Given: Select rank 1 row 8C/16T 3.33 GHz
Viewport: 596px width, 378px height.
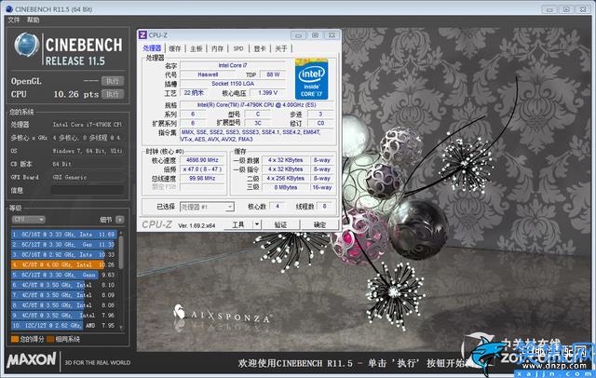Looking at the screenshot, I should [x=63, y=235].
